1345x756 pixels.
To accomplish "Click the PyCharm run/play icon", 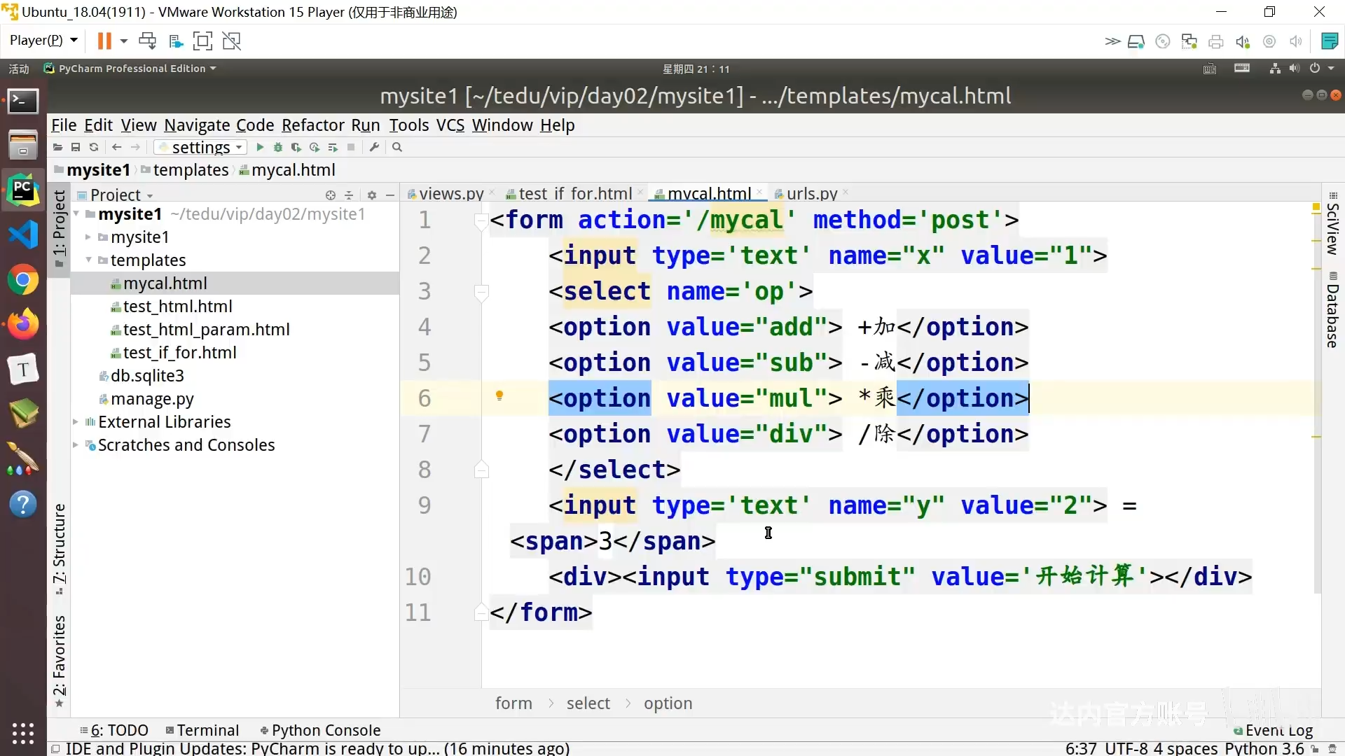I will click(260, 147).
